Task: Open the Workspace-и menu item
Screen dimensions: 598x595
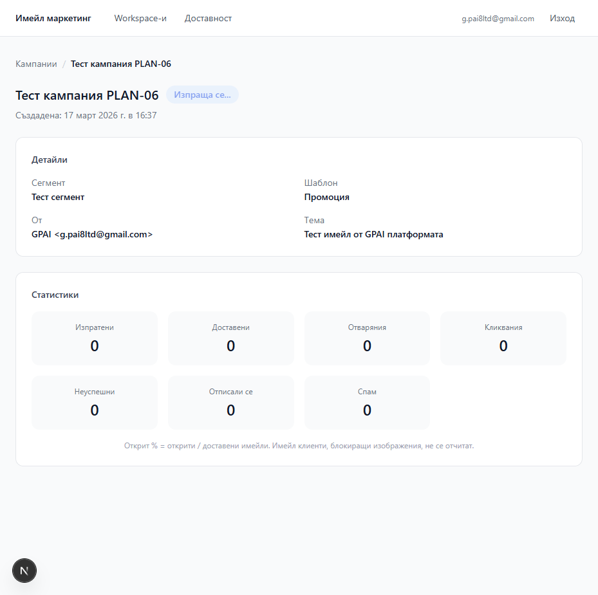Action: pos(140,18)
